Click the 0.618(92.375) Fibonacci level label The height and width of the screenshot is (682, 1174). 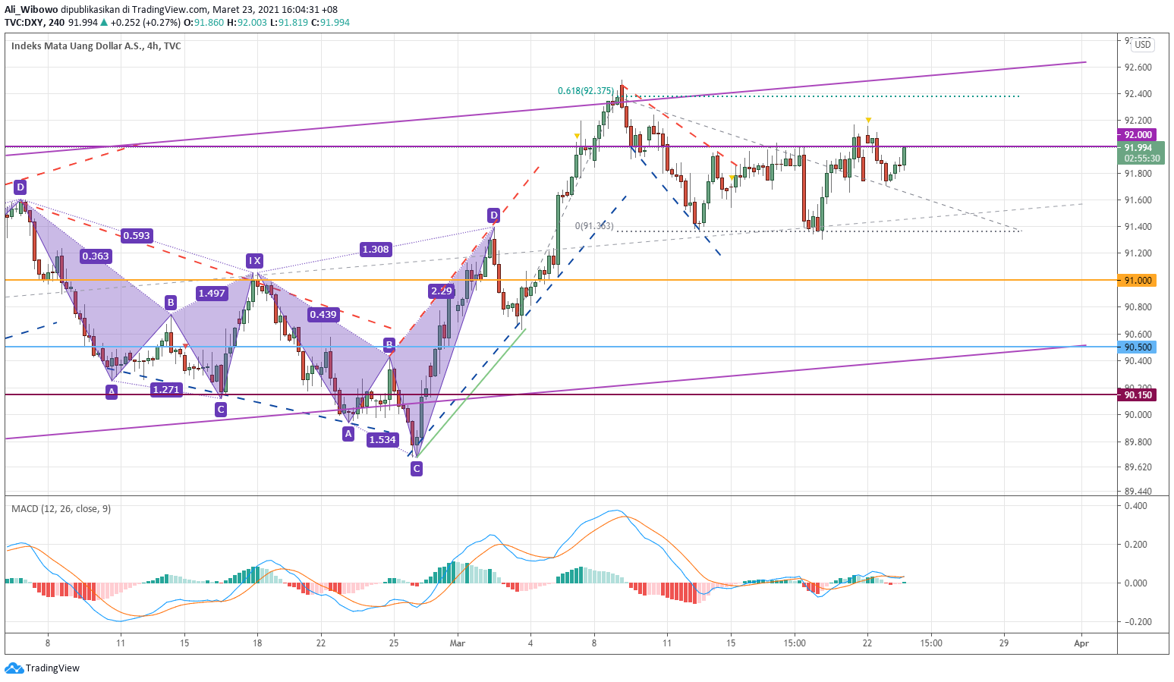[x=586, y=91]
